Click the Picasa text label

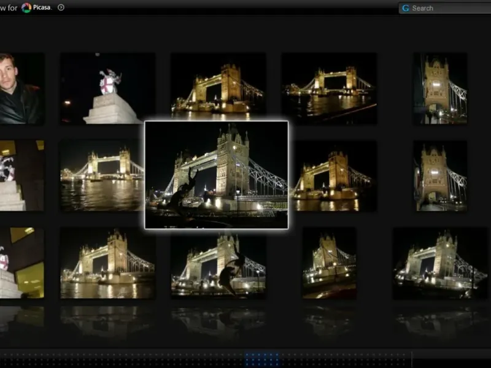point(42,7)
